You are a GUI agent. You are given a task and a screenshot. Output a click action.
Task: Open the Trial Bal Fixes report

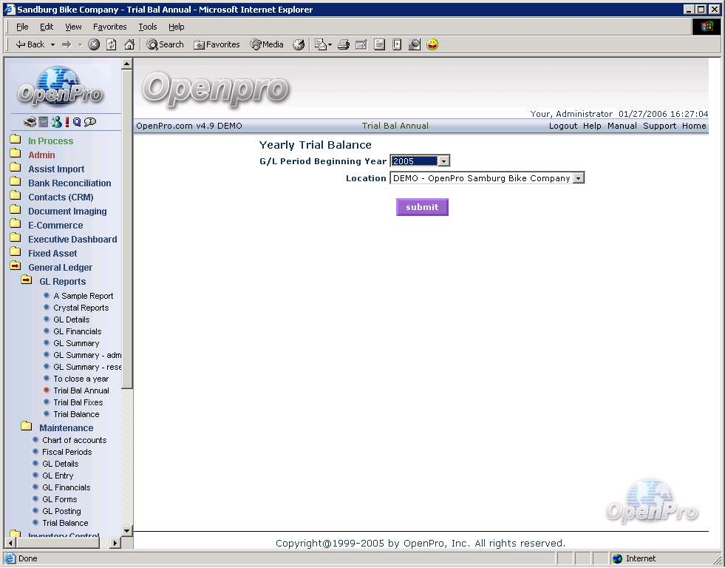78,402
